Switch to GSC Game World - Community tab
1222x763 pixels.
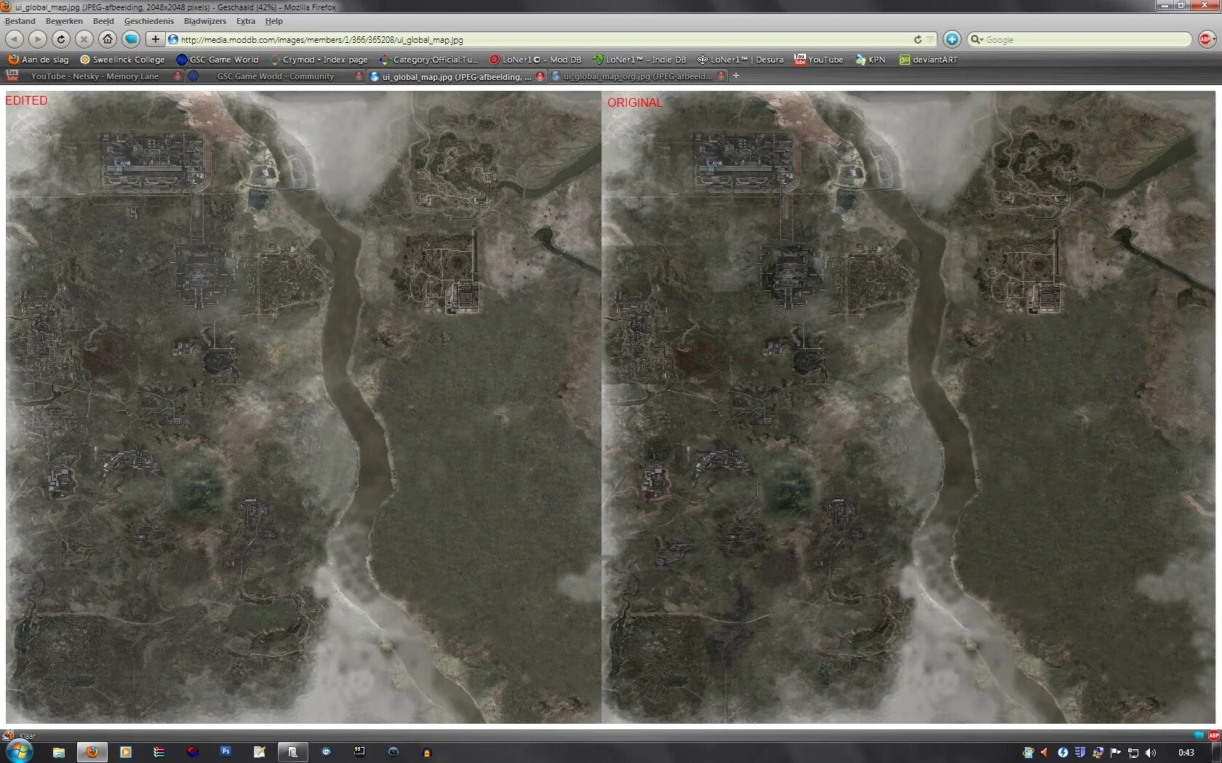point(275,76)
